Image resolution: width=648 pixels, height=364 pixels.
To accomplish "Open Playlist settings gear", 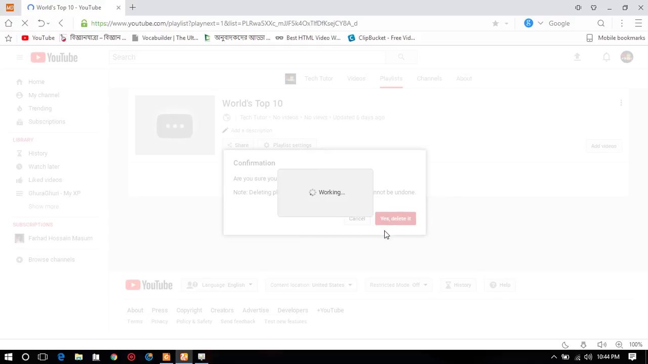I will coord(288,145).
